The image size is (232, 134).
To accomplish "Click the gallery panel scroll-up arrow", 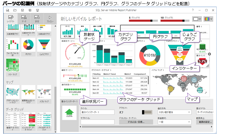I will click(x=55, y=26).
